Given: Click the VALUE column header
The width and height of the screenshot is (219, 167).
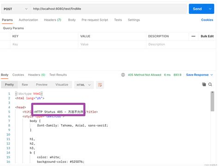Looking at the screenshot, I should click(85, 36).
